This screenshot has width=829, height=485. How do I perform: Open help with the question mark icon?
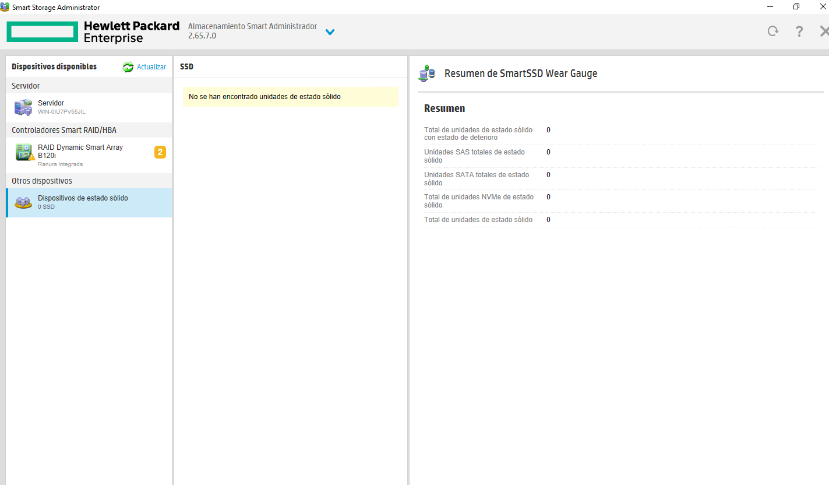[799, 31]
